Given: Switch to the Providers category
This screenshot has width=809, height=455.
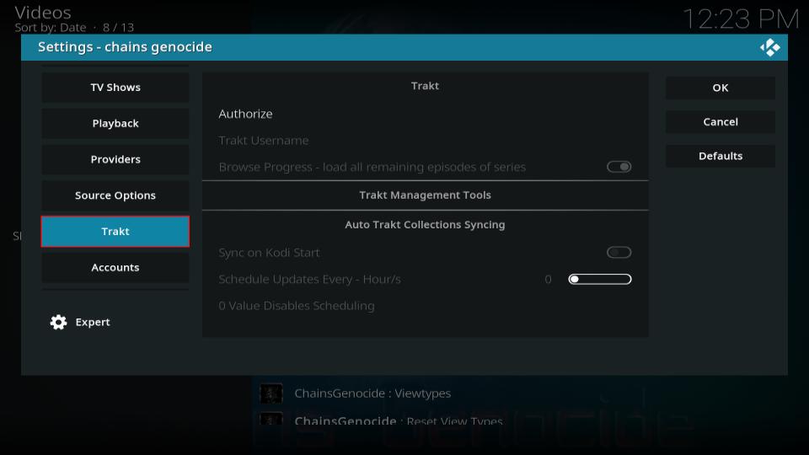Looking at the screenshot, I should (x=115, y=159).
